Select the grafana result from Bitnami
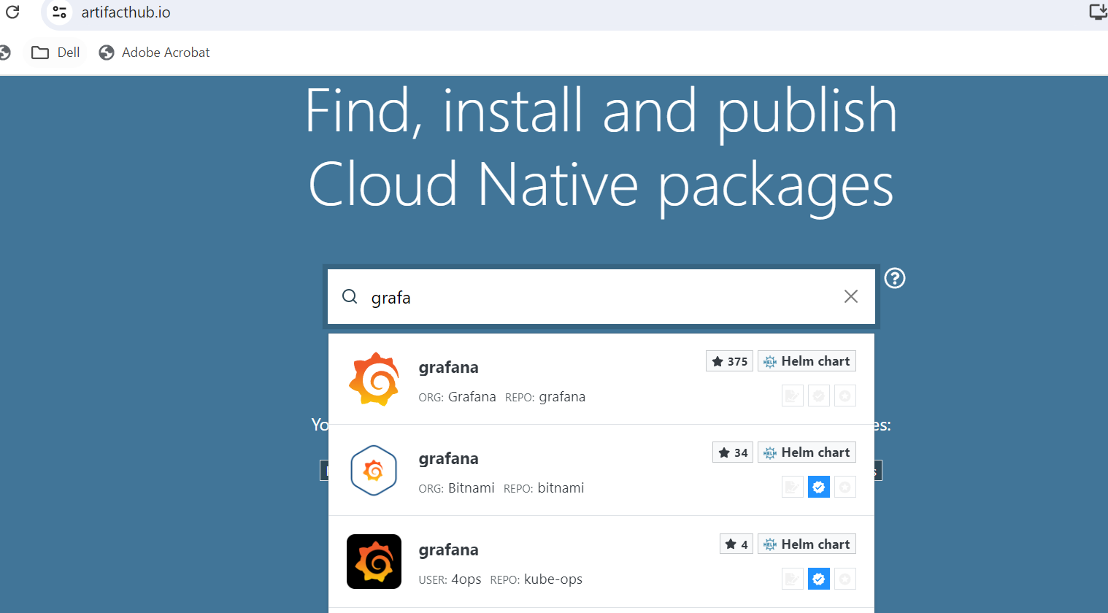 point(601,471)
